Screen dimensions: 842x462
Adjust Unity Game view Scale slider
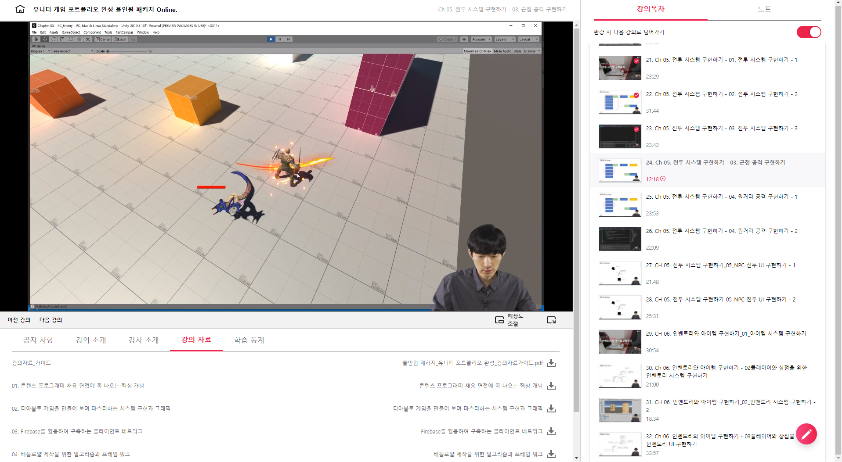[x=127, y=51]
